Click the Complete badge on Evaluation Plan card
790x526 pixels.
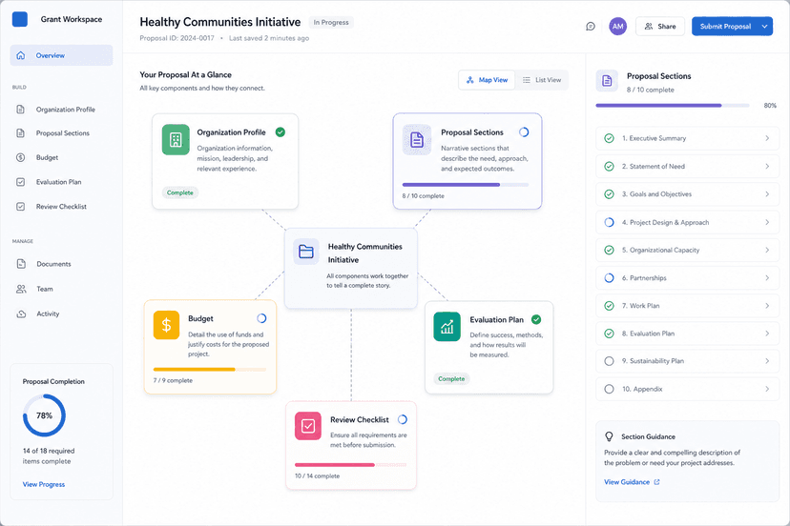tap(451, 378)
